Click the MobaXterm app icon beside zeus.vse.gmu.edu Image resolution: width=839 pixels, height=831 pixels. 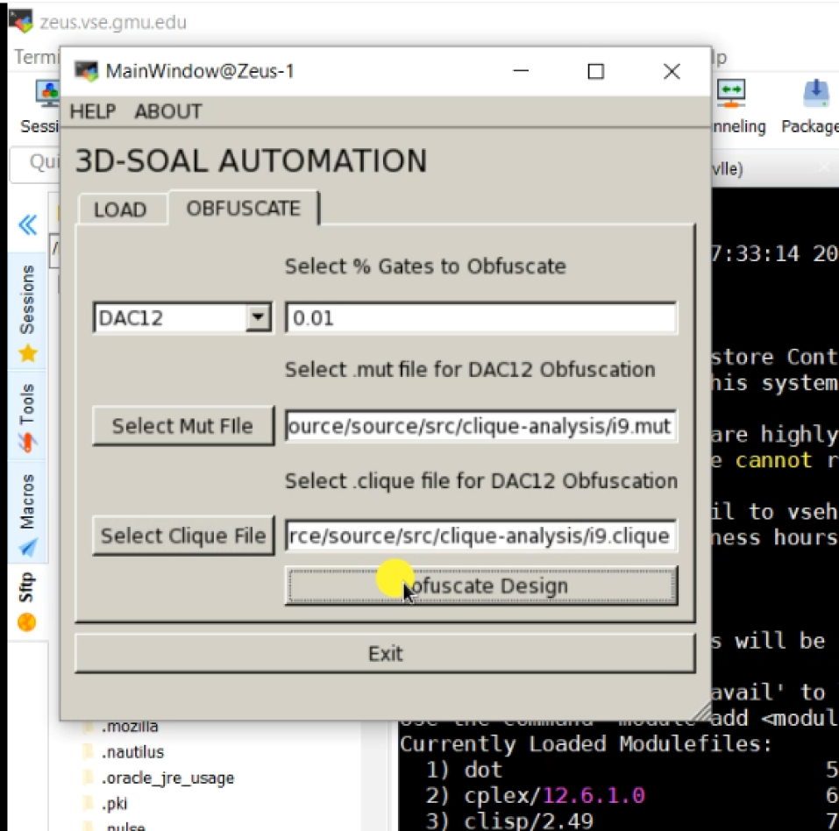click(x=20, y=20)
